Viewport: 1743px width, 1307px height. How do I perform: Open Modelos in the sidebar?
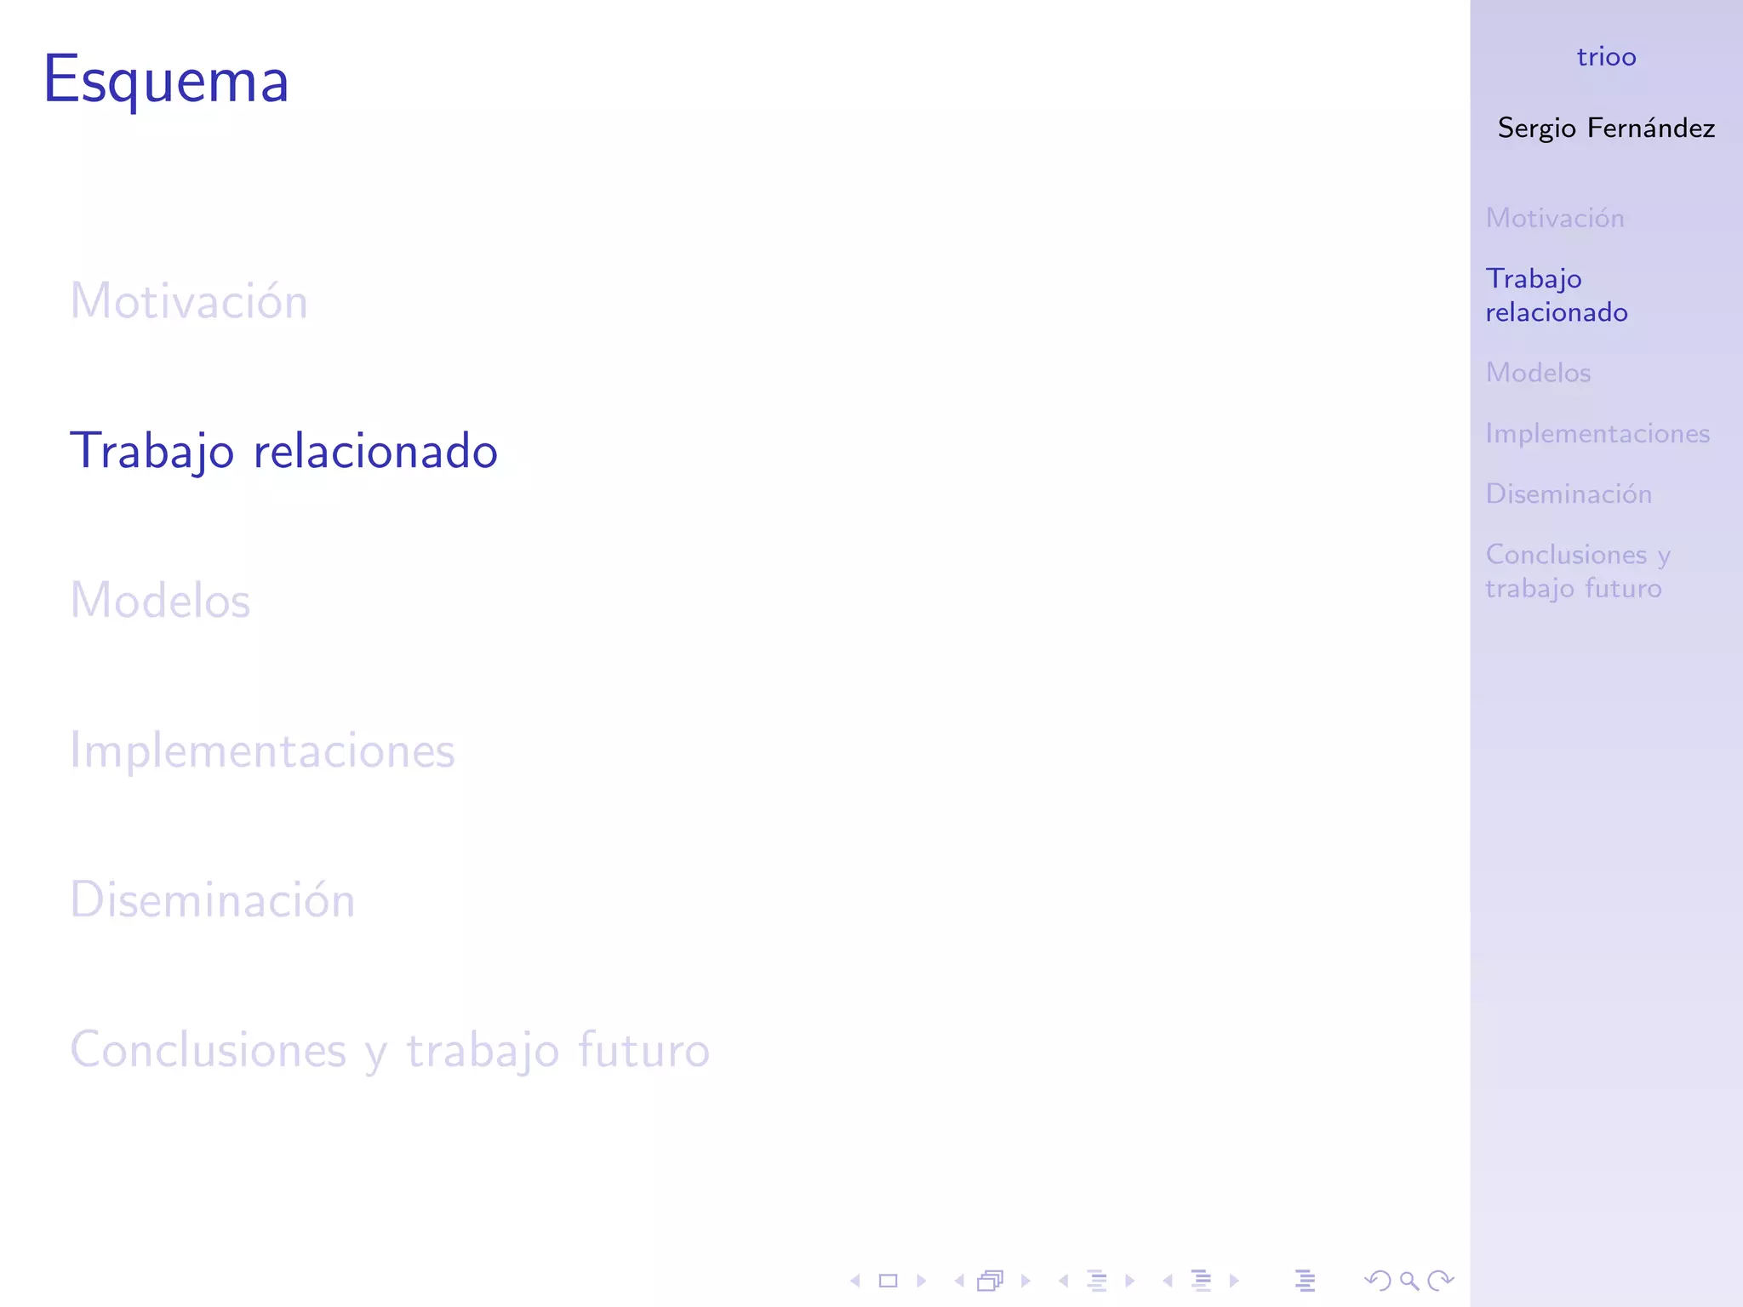point(1538,373)
